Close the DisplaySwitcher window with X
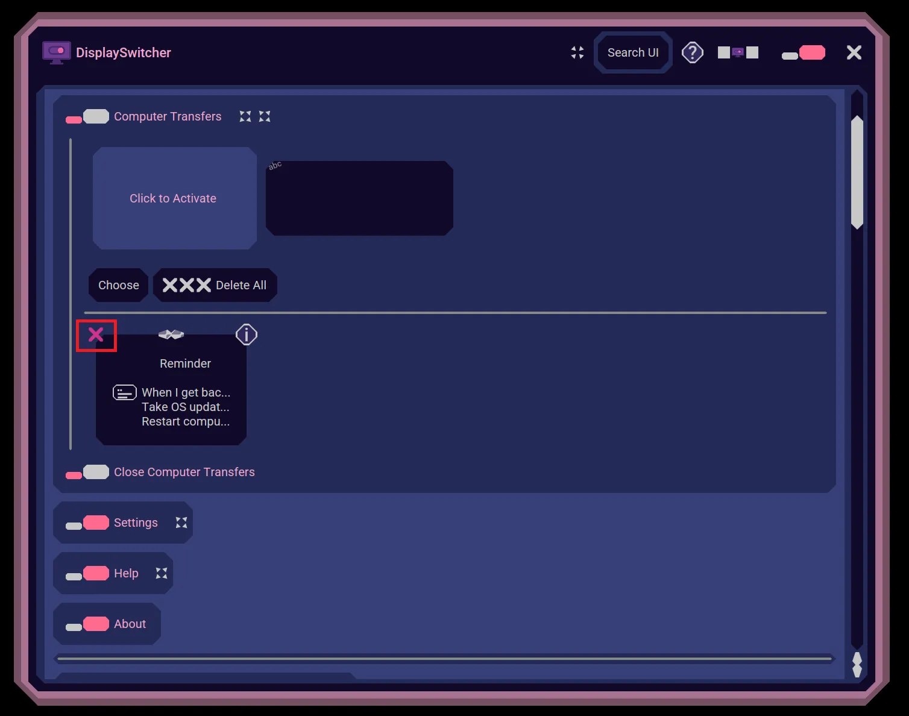The width and height of the screenshot is (909, 716). pos(854,52)
